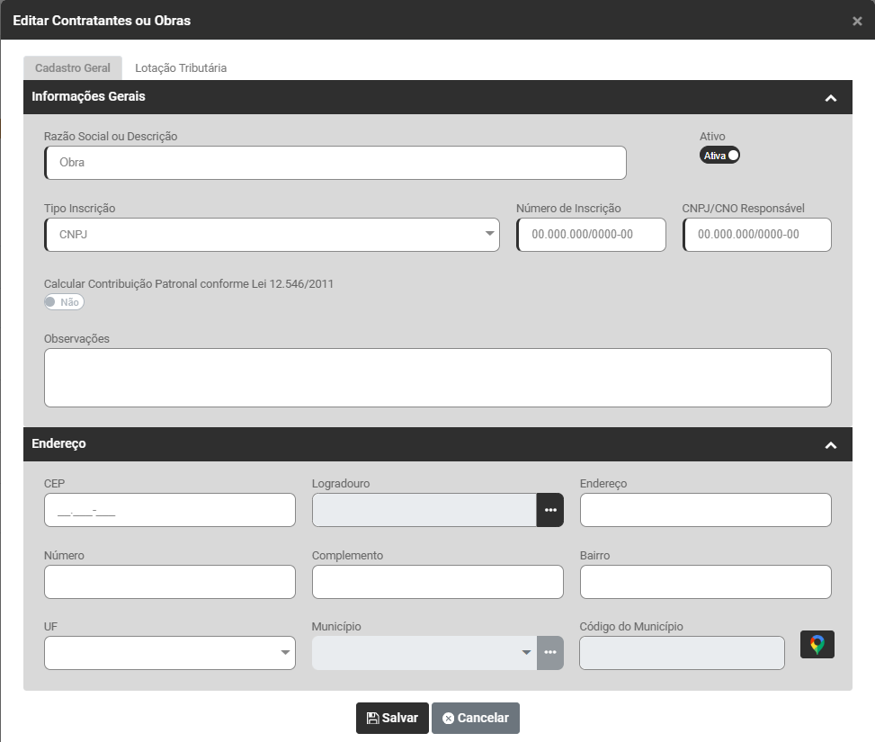
Task: Click the CEP input field
Action: coord(170,510)
